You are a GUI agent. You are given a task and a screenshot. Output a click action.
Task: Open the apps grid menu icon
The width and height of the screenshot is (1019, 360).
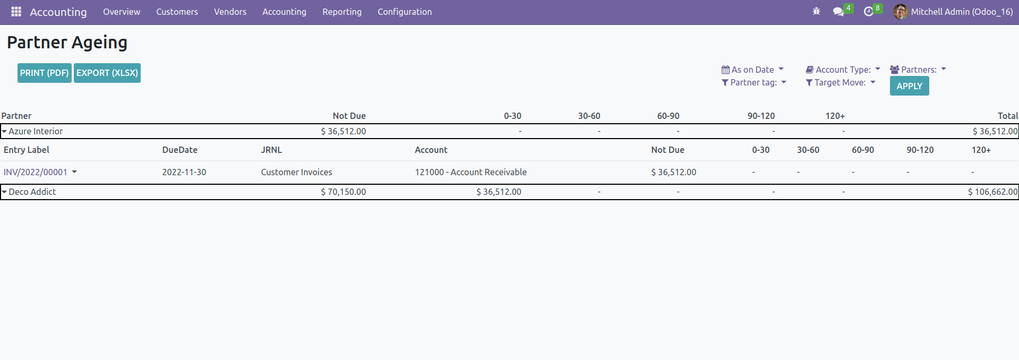(16, 12)
